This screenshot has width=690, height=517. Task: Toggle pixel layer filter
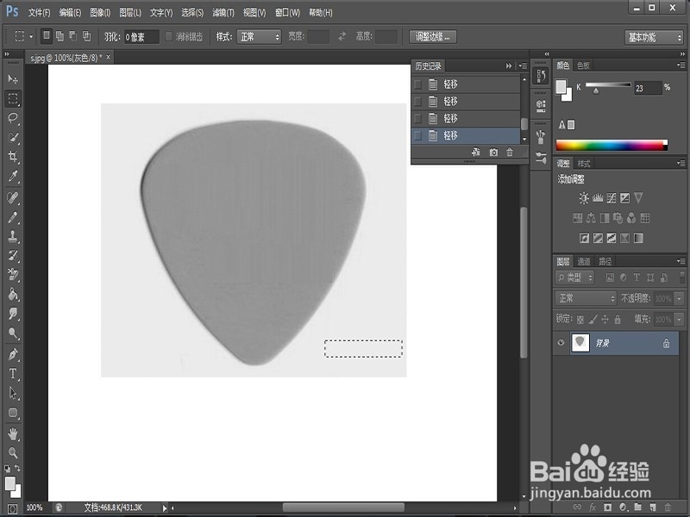coord(610,277)
